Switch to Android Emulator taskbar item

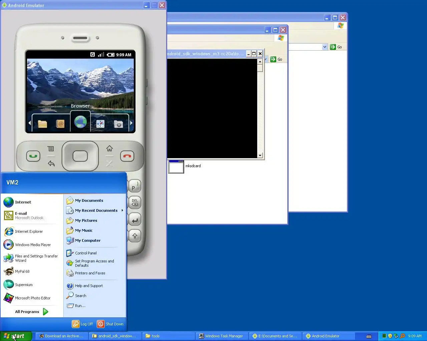[x=329, y=336]
